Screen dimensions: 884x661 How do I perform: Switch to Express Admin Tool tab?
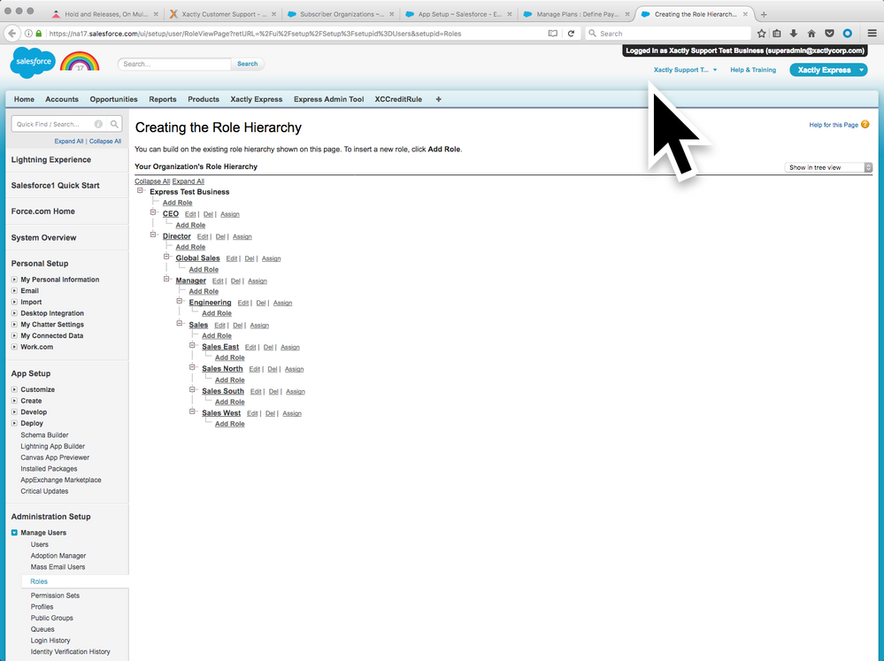(x=328, y=99)
